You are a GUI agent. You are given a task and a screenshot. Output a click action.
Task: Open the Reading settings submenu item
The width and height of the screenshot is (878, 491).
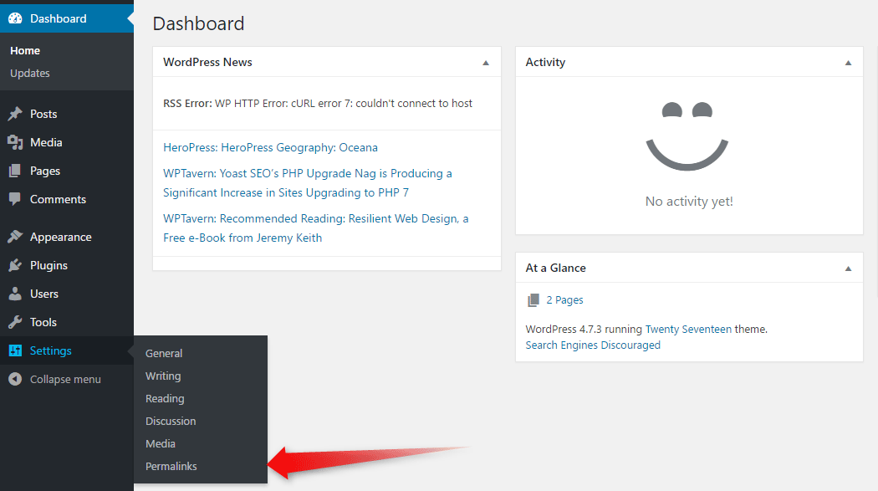165,398
